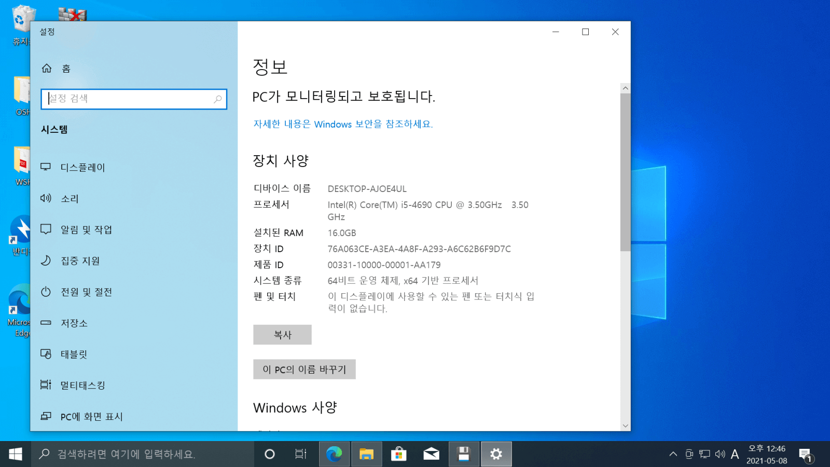
Task: Click the installed RAM value 16.0GB
Action: point(342,233)
